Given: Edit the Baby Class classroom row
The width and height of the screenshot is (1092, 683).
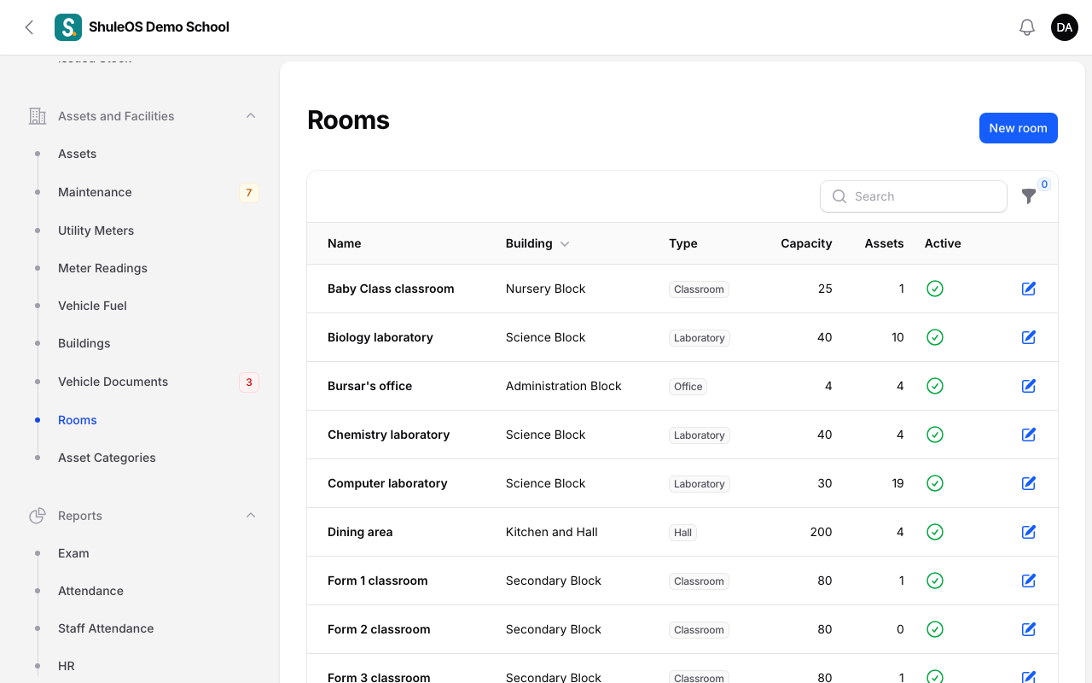Looking at the screenshot, I should click(x=1029, y=289).
